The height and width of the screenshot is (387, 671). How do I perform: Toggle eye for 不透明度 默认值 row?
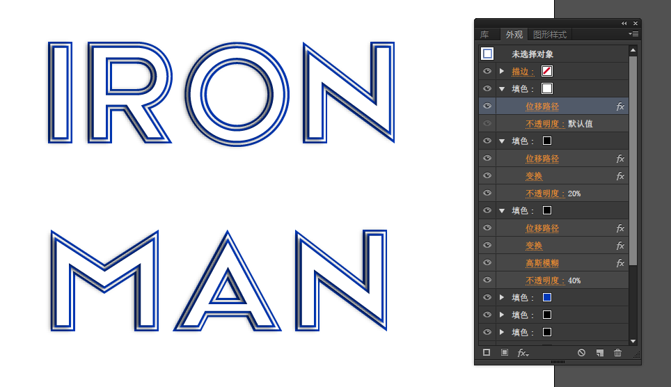[x=487, y=123]
